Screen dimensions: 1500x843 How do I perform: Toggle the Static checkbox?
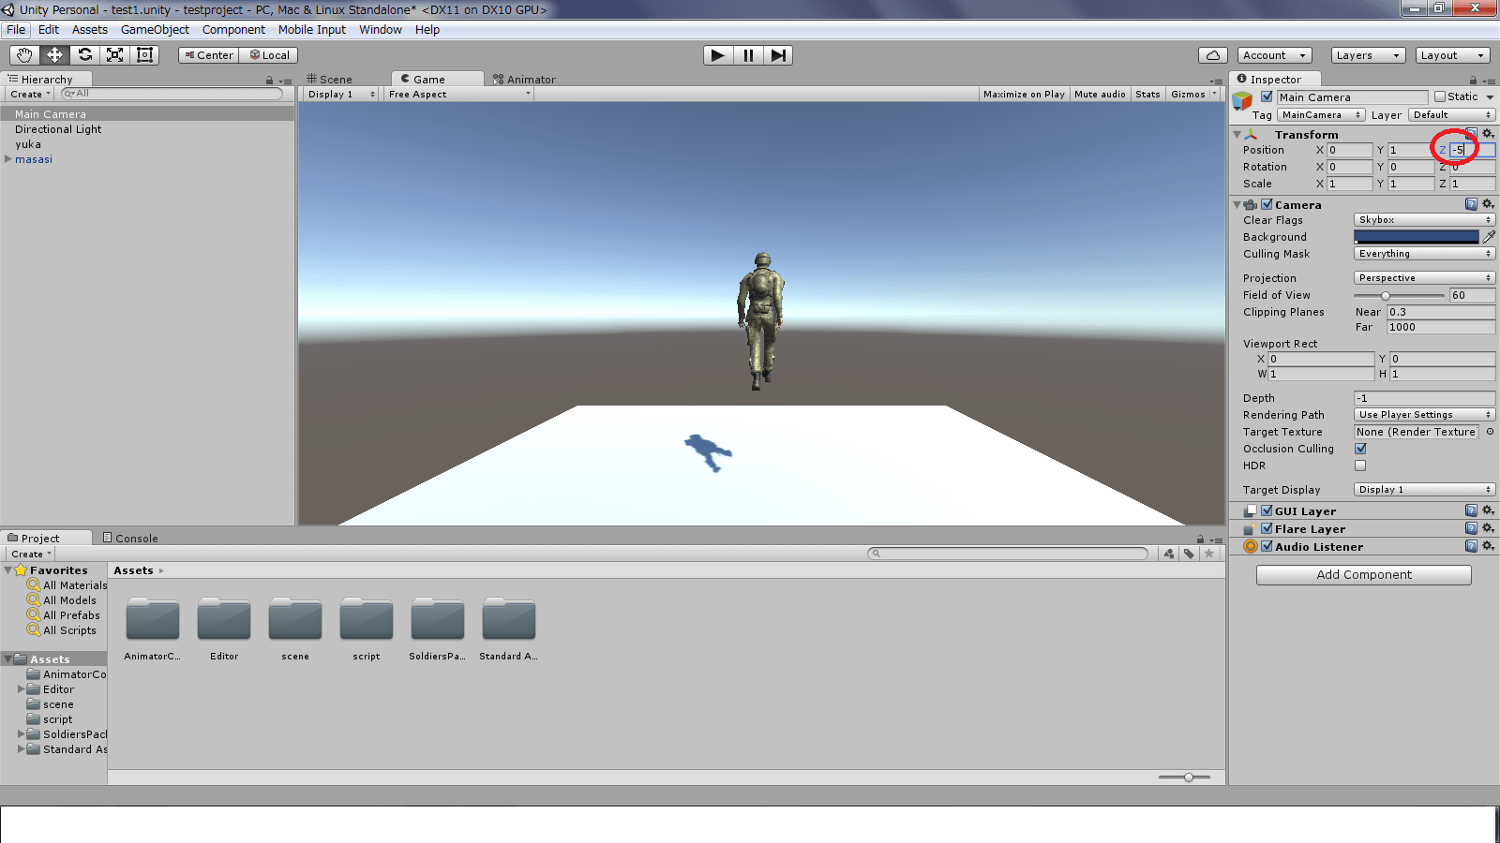[x=1440, y=96]
